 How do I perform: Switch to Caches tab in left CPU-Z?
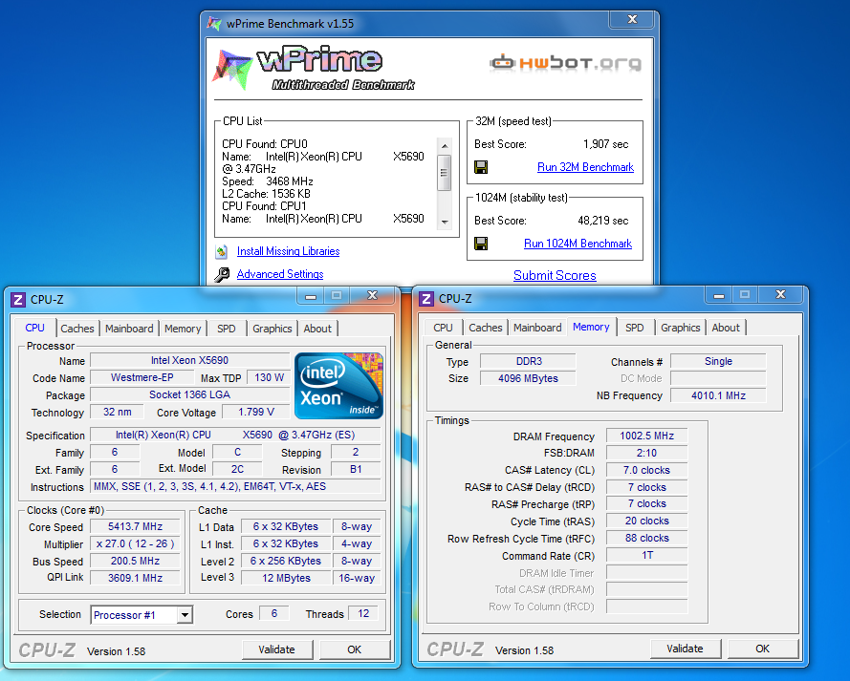(77, 329)
